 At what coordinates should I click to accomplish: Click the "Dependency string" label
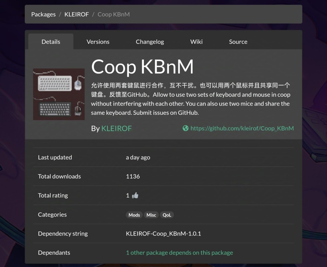pyautogui.click(x=63, y=233)
